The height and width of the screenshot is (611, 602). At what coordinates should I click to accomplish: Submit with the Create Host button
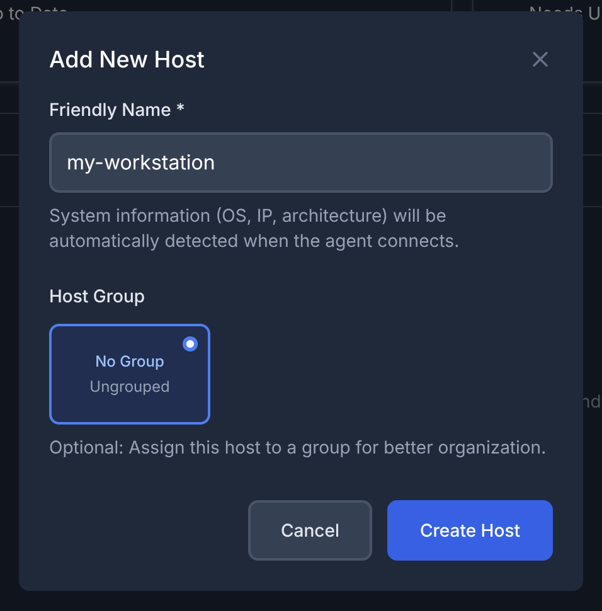point(470,530)
